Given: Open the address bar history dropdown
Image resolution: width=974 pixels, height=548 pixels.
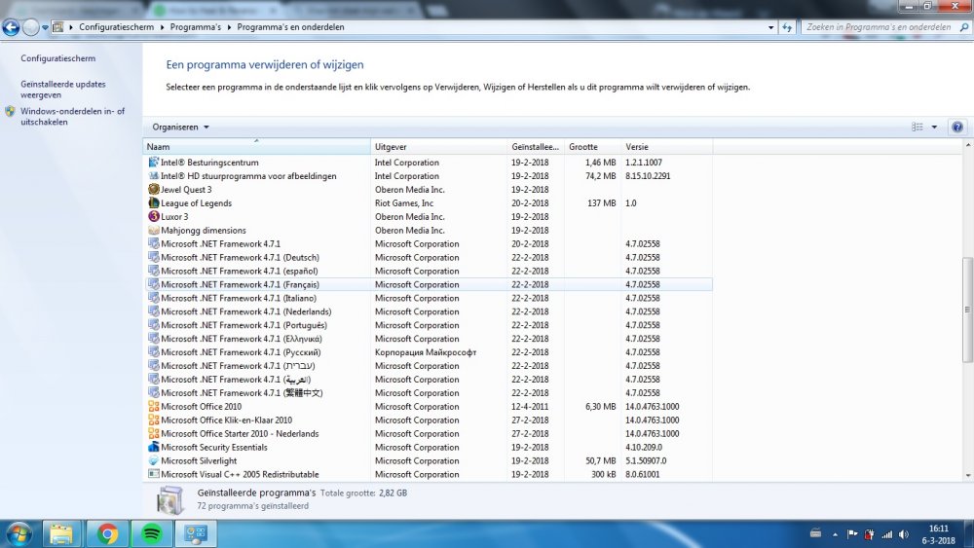Looking at the screenshot, I should pyautogui.click(x=771, y=27).
